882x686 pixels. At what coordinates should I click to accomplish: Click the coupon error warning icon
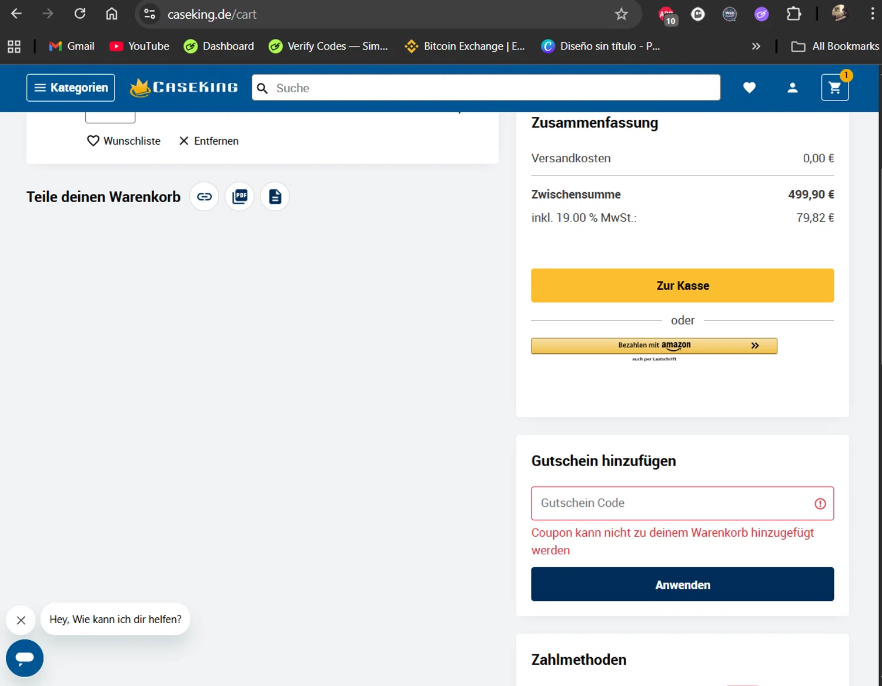(x=820, y=504)
